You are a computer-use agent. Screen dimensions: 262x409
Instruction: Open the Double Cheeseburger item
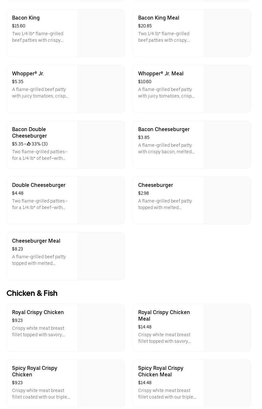65,200
